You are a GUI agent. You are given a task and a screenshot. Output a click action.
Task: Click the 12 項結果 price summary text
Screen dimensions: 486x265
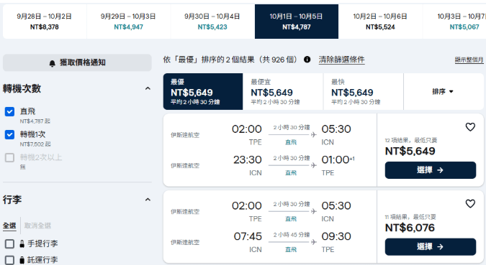(x=411, y=140)
